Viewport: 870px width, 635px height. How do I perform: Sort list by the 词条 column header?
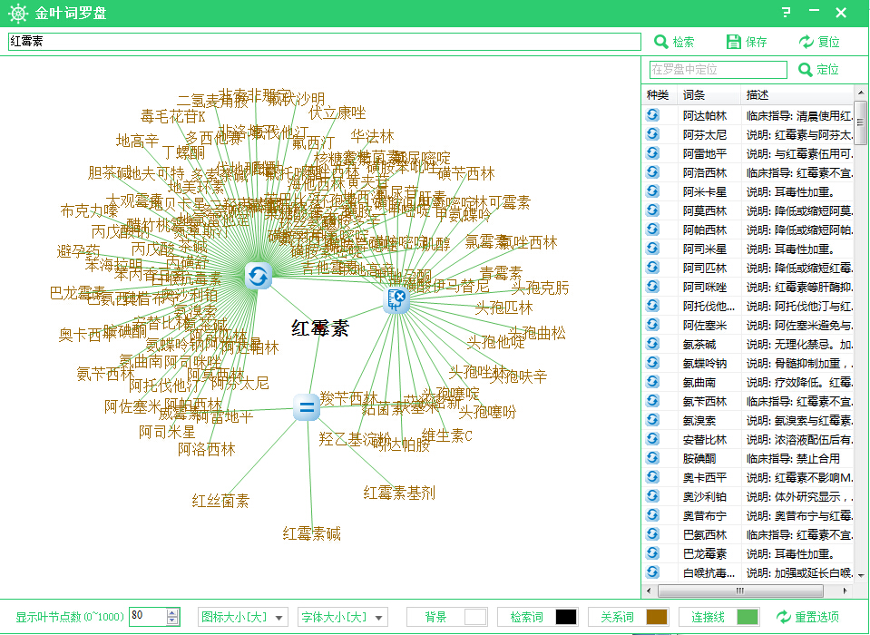tap(694, 95)
